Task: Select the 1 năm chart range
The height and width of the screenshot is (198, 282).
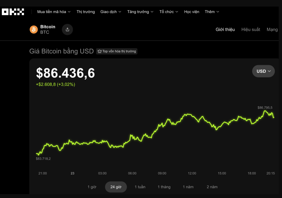Action: [x=188, y=187]
